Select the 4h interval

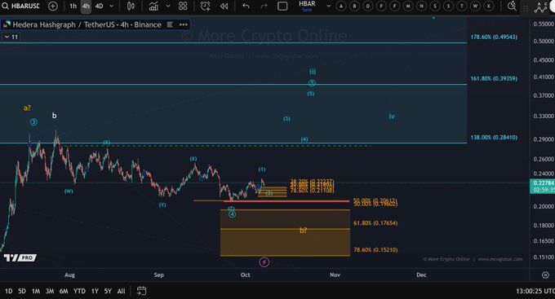[x=86, y=6]
